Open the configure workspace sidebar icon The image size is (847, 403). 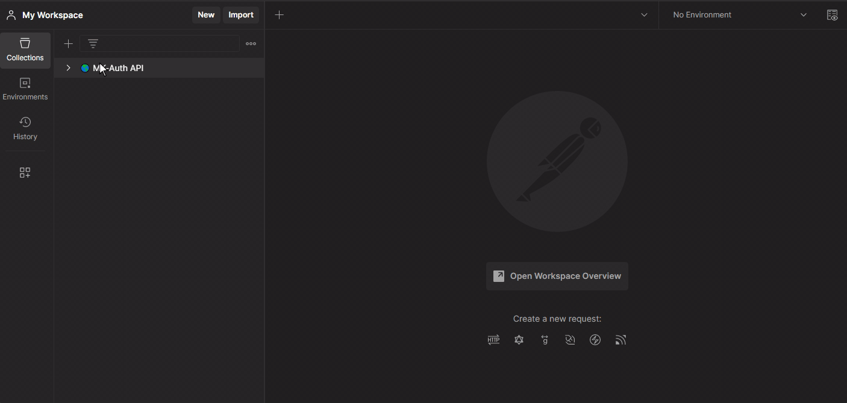pos(25,173)
